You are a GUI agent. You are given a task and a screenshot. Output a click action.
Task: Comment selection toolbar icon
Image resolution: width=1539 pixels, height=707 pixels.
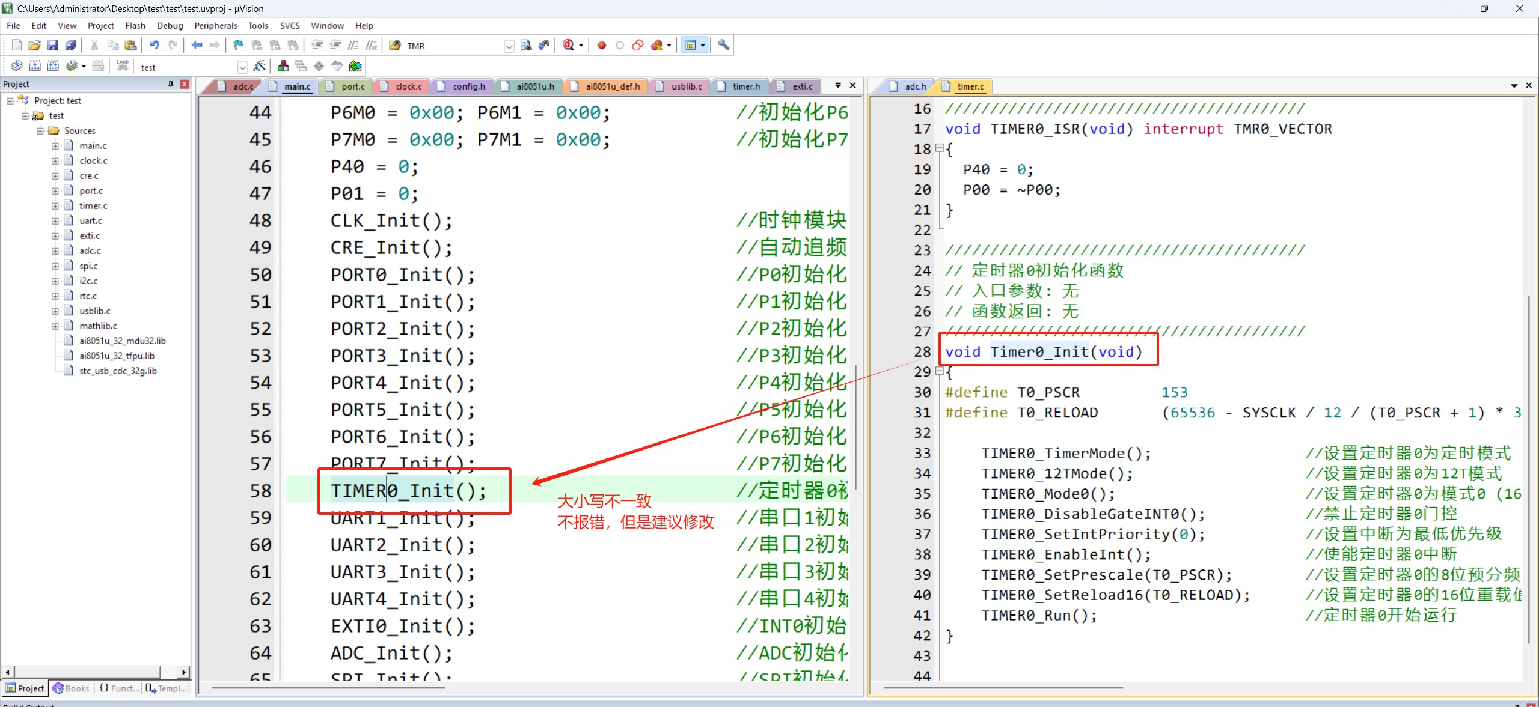click(x=353, y=45)
